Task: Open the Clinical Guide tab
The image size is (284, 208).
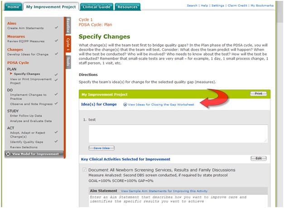Action: (x=95, y=7)
